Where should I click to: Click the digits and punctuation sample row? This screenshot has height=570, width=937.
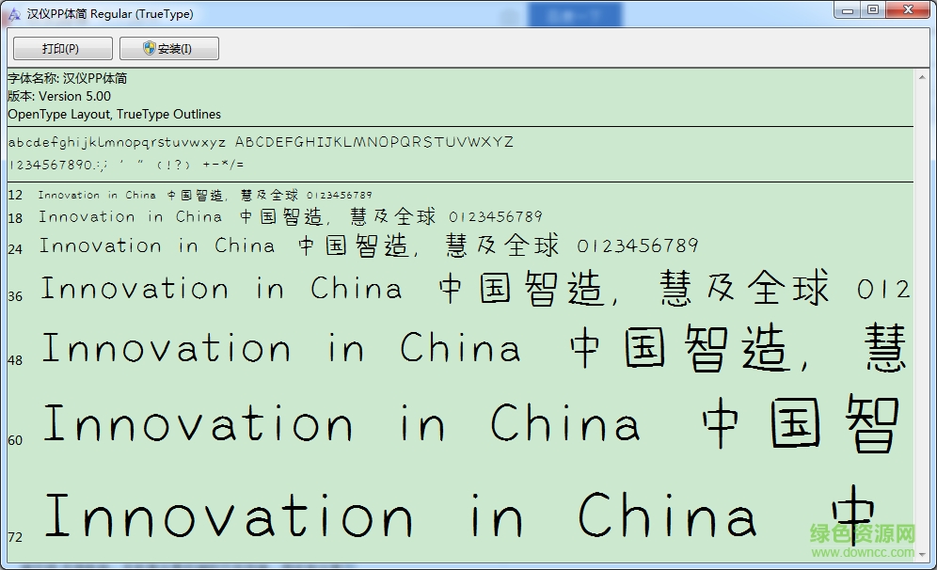click(125, 164)
